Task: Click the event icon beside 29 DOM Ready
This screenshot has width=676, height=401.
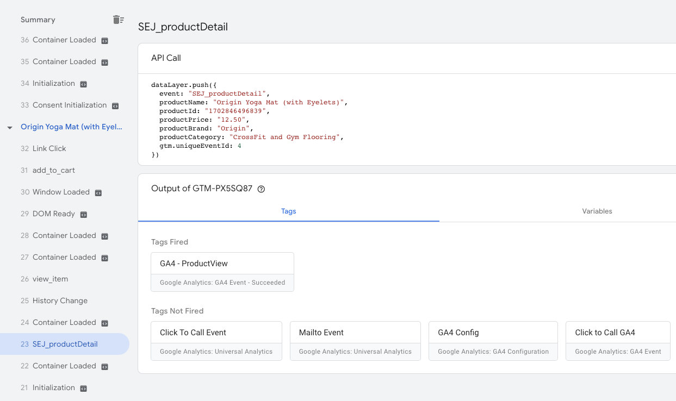Action: 83,214
